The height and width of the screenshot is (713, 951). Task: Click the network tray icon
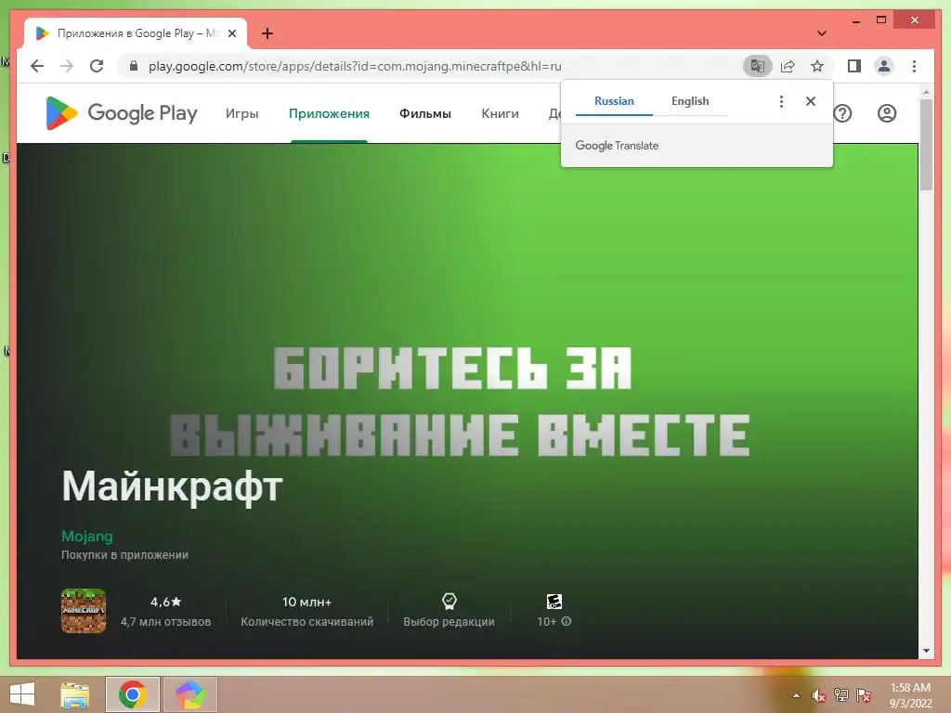(x=840, y=695)
